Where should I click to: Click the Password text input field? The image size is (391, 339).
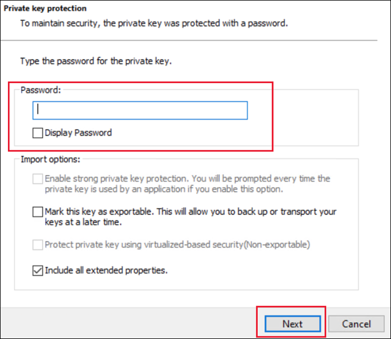pyautogui.click(x=140, y=110)
